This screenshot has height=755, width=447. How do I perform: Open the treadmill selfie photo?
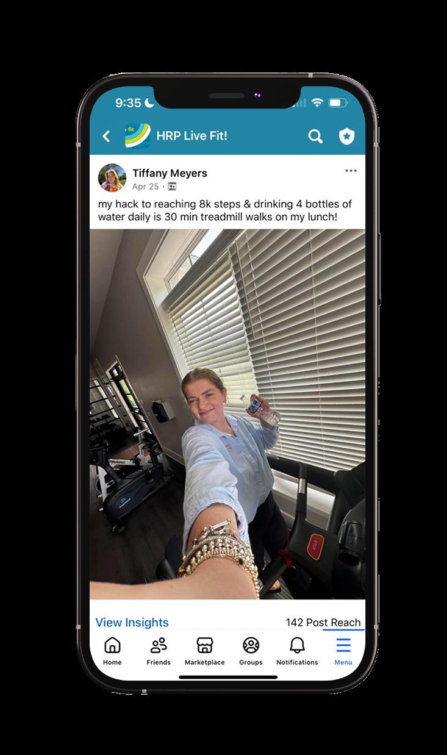(x=227, y=414)
